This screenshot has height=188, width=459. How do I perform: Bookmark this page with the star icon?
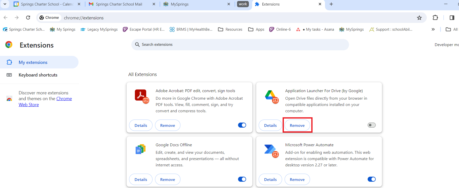click(x=419, y=18)
